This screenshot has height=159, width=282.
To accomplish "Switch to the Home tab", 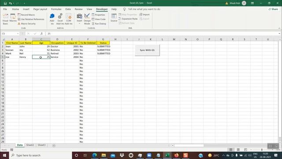I will pyautogui.click(x=15, y=9).
